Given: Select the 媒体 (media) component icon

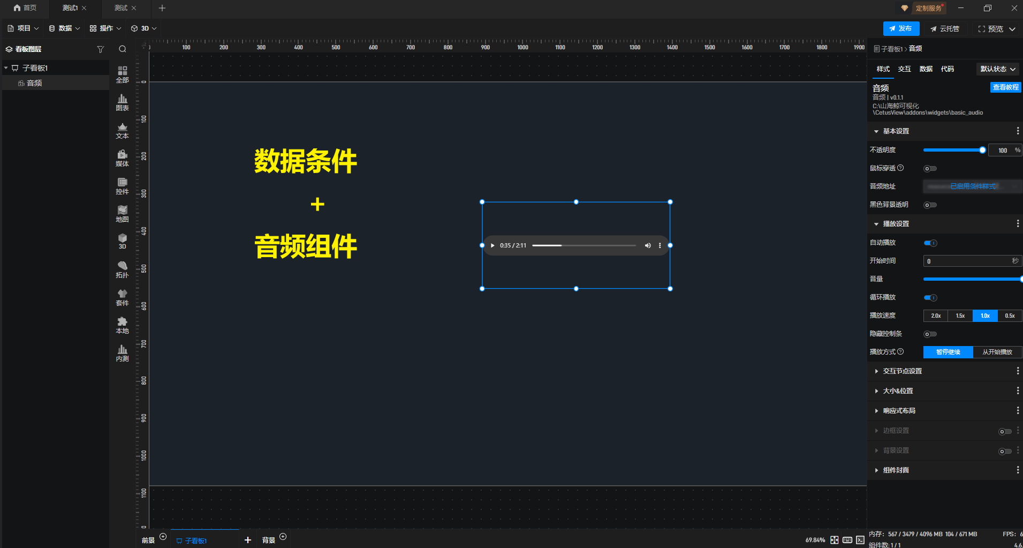Looking at the screenshot, I should (x=122, y=157).
